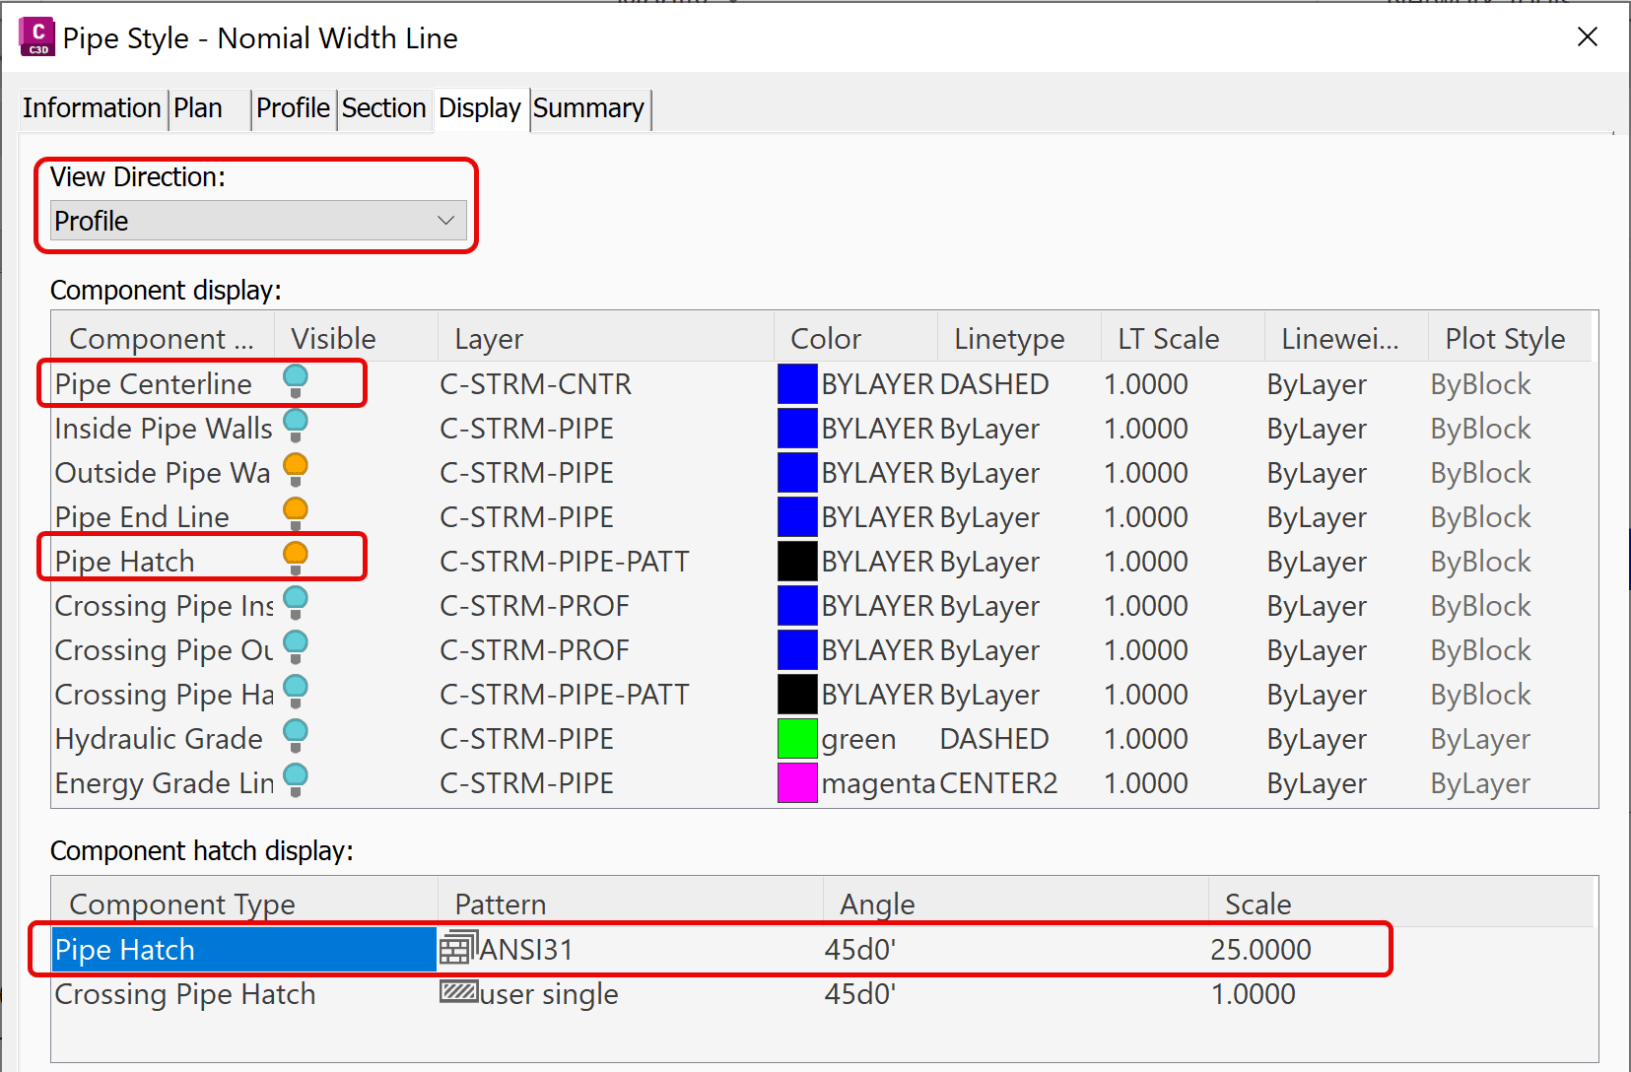Switch to the Profile tab

tap(293, 107)
